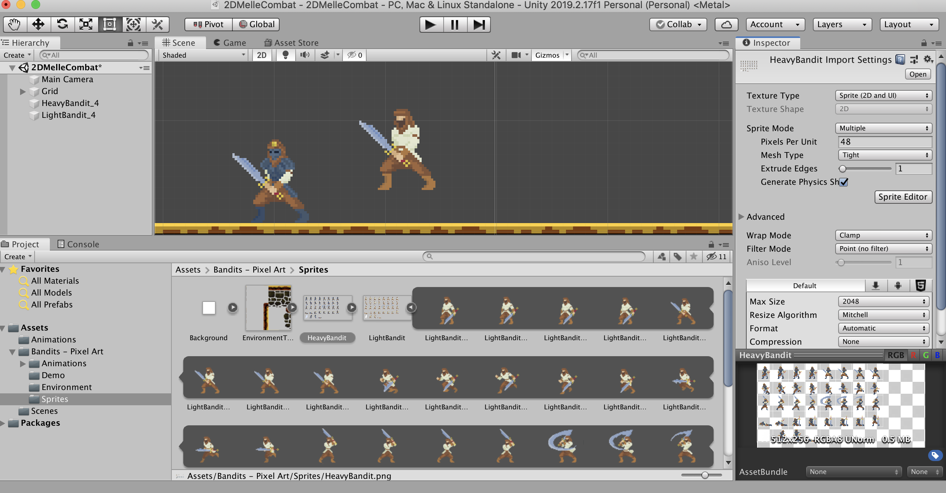The image size is (946, 493).
Task: Expand the Advanced section
Action: pos(741,217)
